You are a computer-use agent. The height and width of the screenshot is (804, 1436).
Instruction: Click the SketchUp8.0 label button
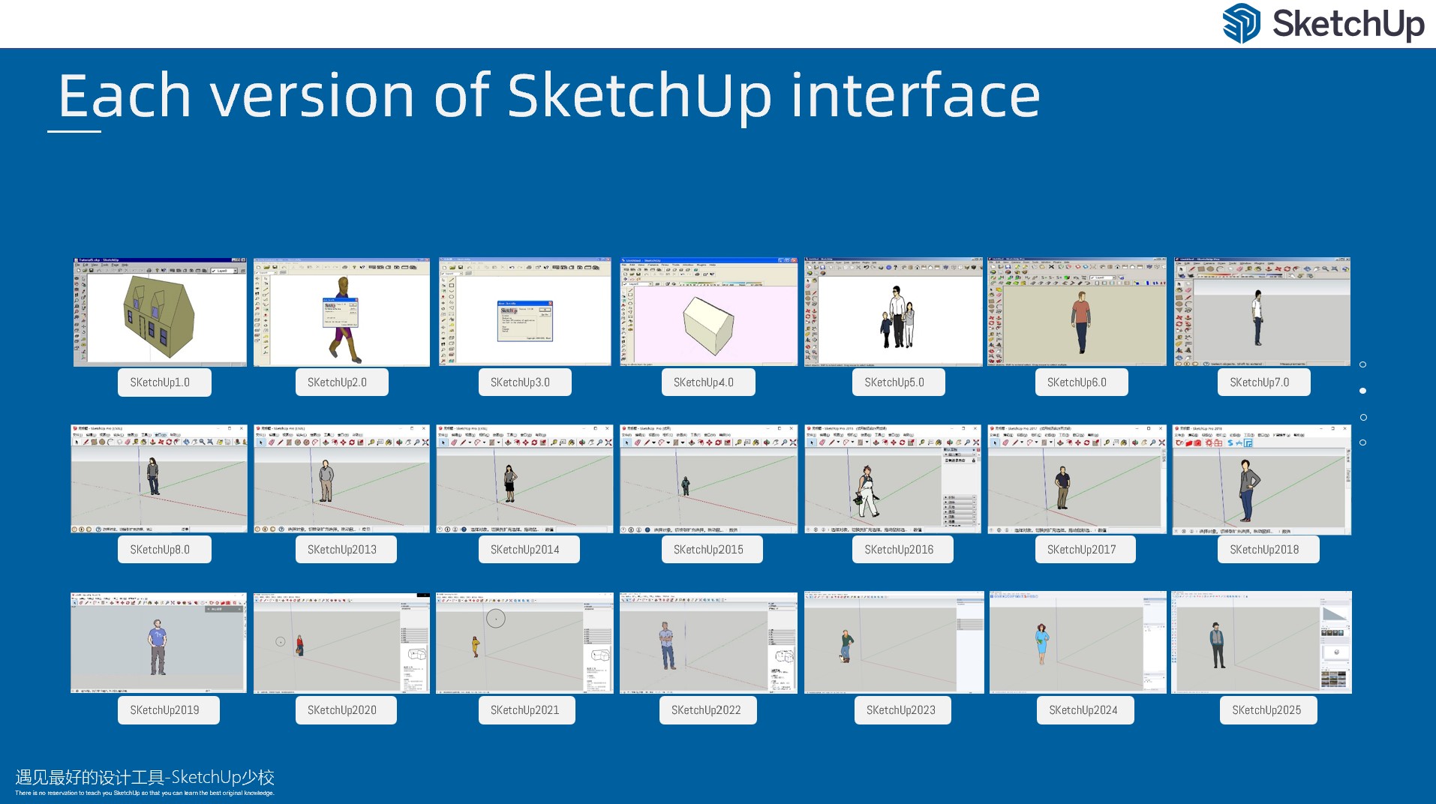pyautogui.click(x=164, y=550)
